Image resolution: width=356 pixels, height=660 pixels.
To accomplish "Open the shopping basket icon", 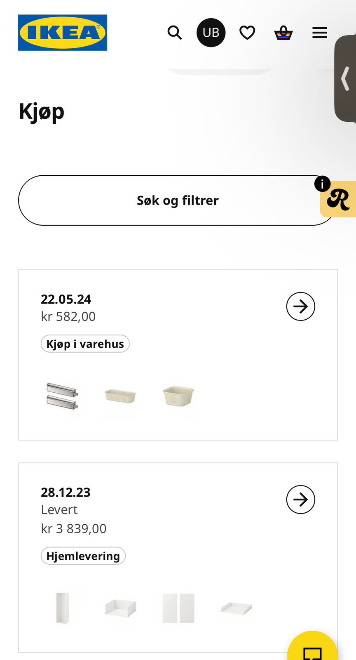I will pos(283,33).
